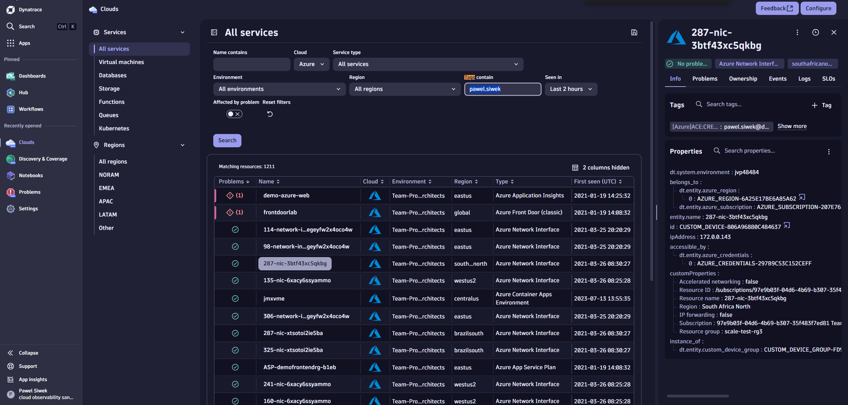Open Notebooks from the sidebar
This screenshot has width=848, height=405.
point(31,175)
